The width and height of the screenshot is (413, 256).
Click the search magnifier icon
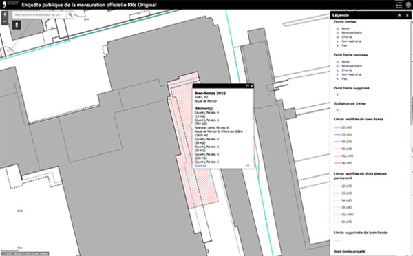pyautogui.click(x=70, y=15)
